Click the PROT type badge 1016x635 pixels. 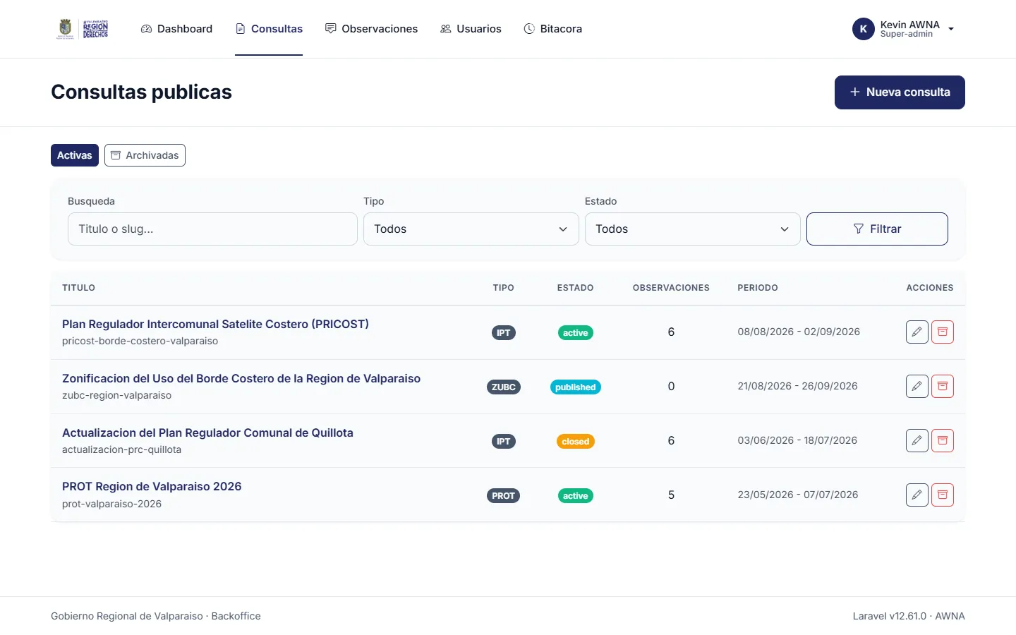pos(503,496)
